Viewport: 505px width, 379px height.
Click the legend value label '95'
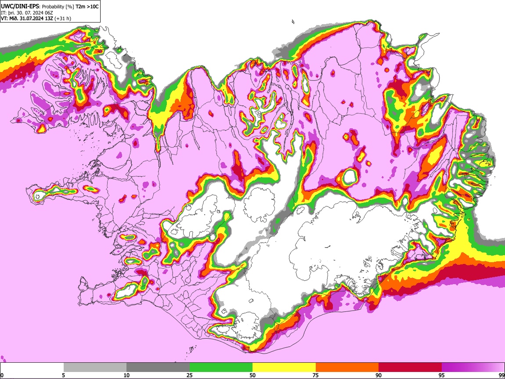[x=442, y=375]
